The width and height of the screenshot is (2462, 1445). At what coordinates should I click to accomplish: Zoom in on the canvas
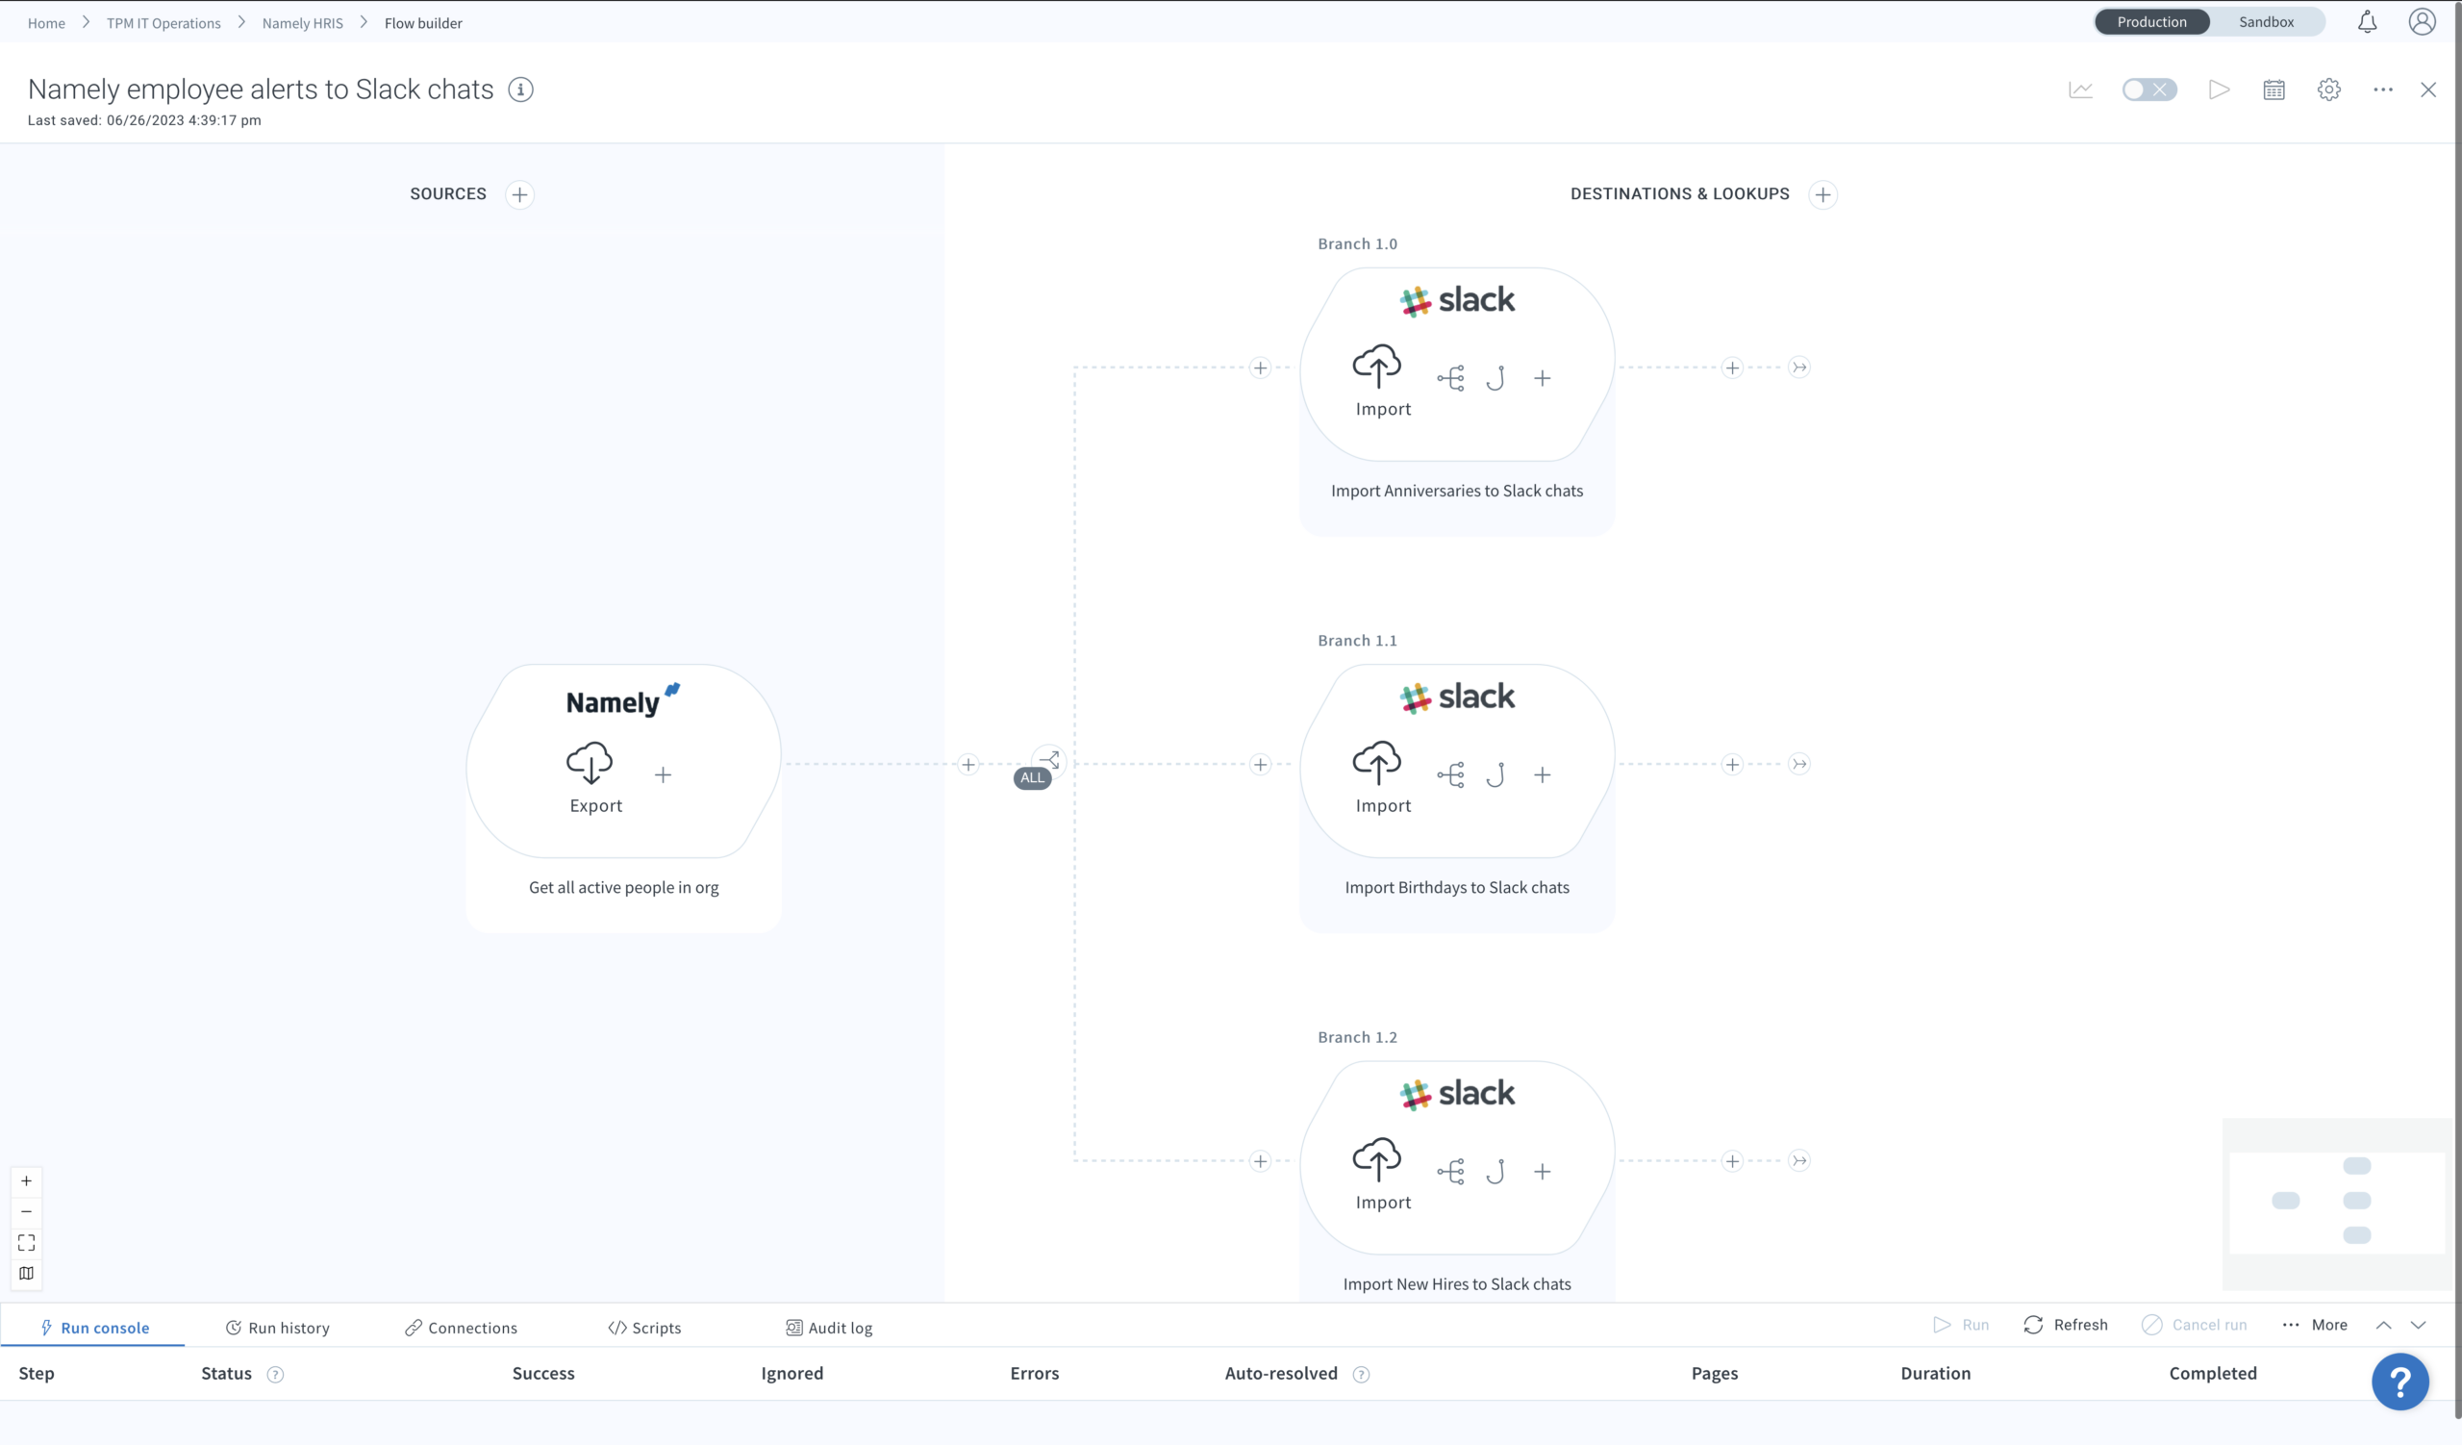pos(26,1181)
